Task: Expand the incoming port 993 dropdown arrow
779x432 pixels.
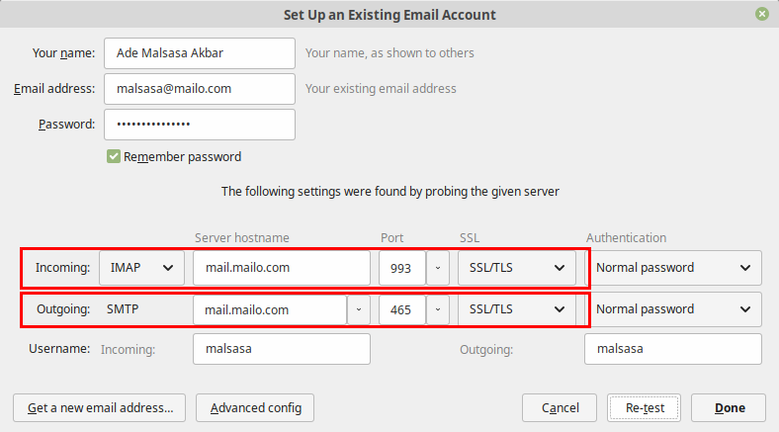Action: pos(437,268)
